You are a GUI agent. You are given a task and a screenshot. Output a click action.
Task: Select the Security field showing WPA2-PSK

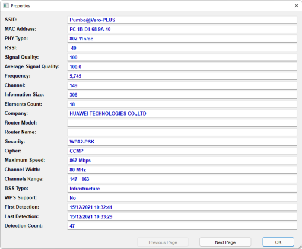(x=182, y=142)
